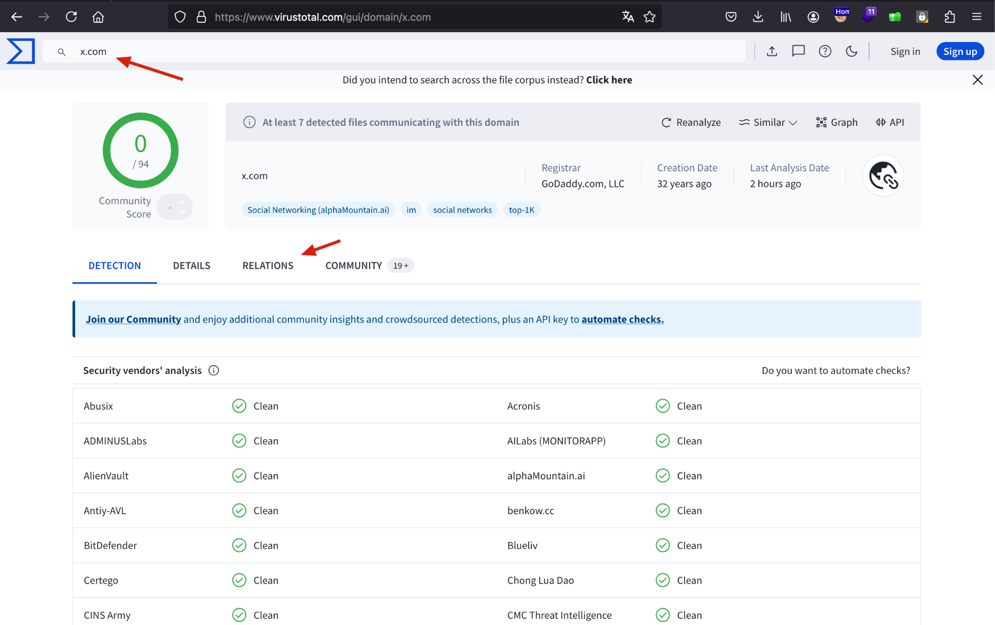
Task: Click the info icon beside detected files notice
Action: tap(249, 122)
